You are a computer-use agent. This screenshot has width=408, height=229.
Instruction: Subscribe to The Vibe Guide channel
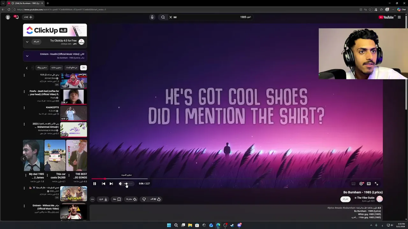346,199
